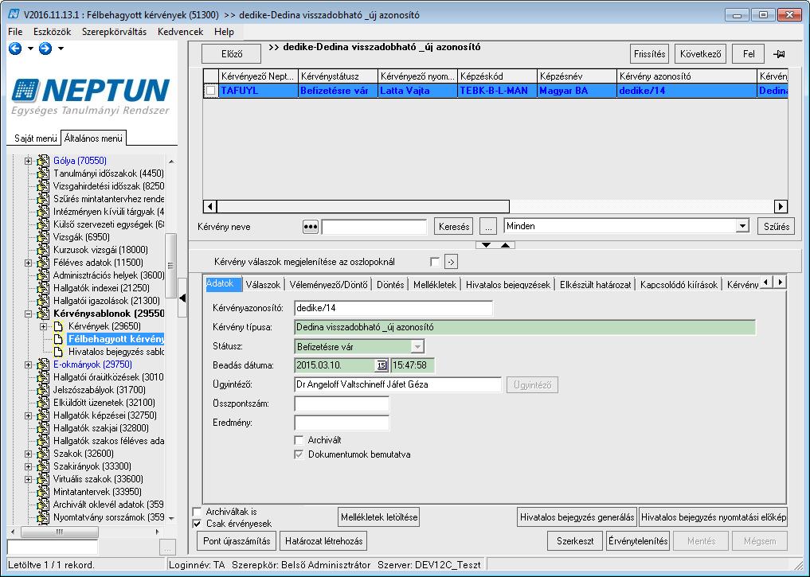The image size is (810, 577).
Task: Click the Következő button
Action: tap(700, 54)
